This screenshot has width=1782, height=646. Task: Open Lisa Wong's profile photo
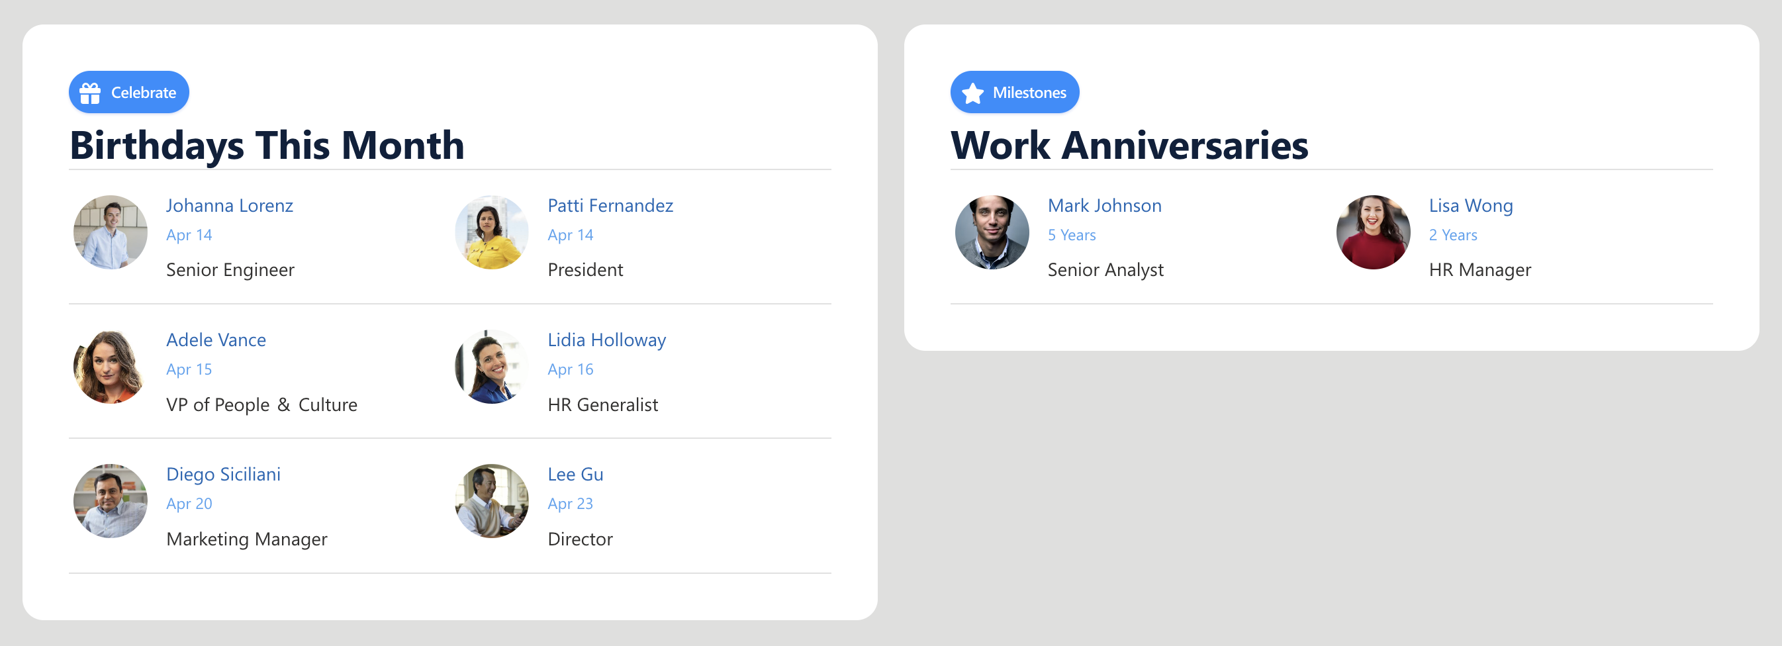[1372, 232]
